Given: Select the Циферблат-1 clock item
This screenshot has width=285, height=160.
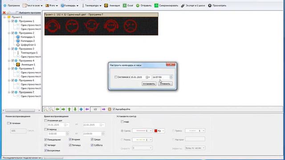Looking at the screenshot, I should coord(28,45).
